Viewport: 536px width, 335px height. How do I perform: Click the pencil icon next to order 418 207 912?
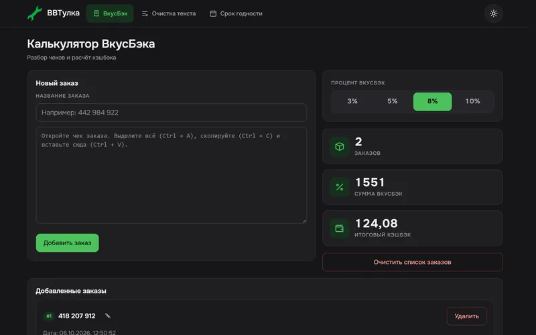tap(108, 316)
